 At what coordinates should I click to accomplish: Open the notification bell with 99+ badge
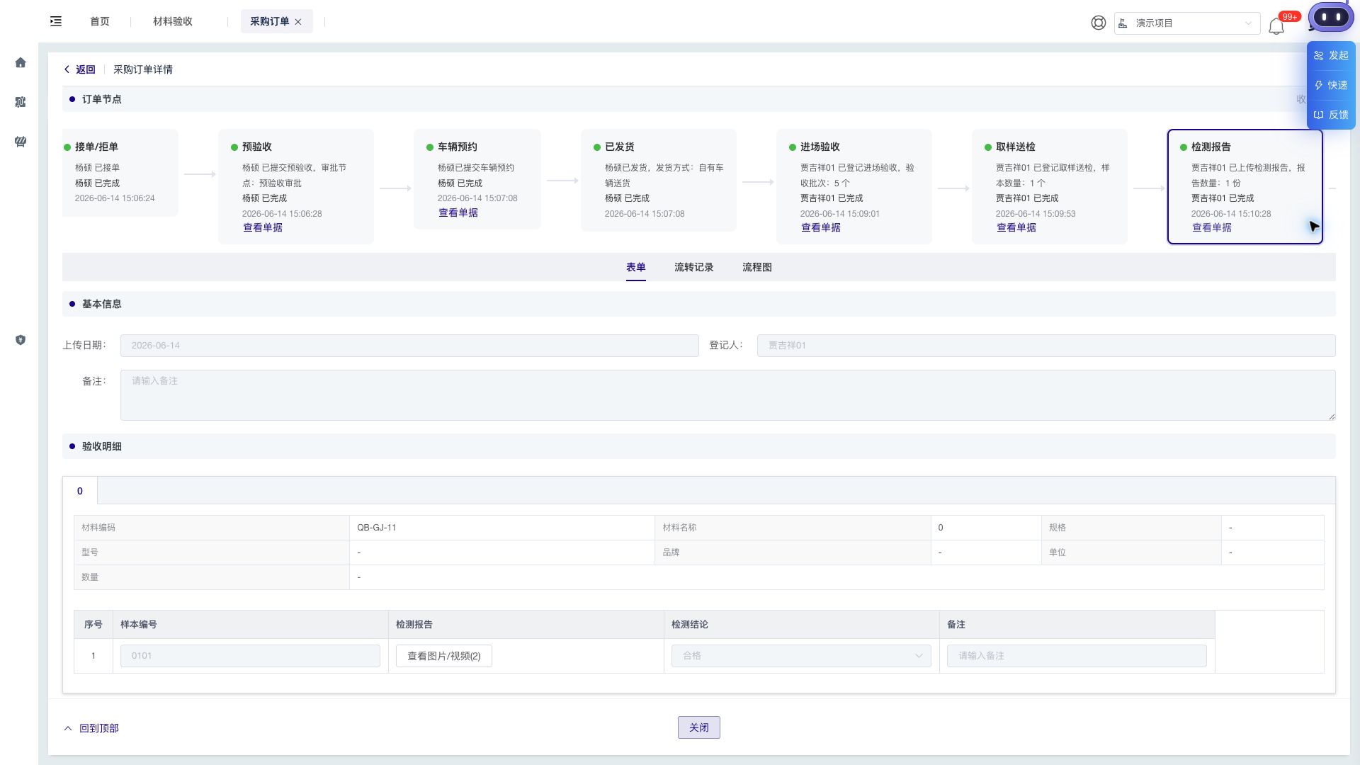pos(1276,25)
